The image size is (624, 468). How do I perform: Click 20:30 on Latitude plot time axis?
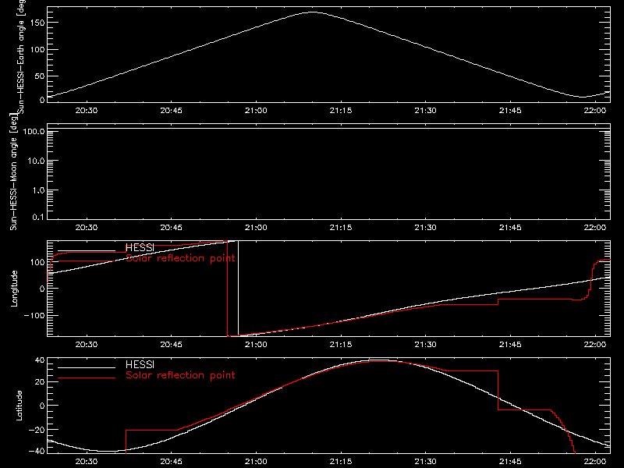(x=87, y=462)
